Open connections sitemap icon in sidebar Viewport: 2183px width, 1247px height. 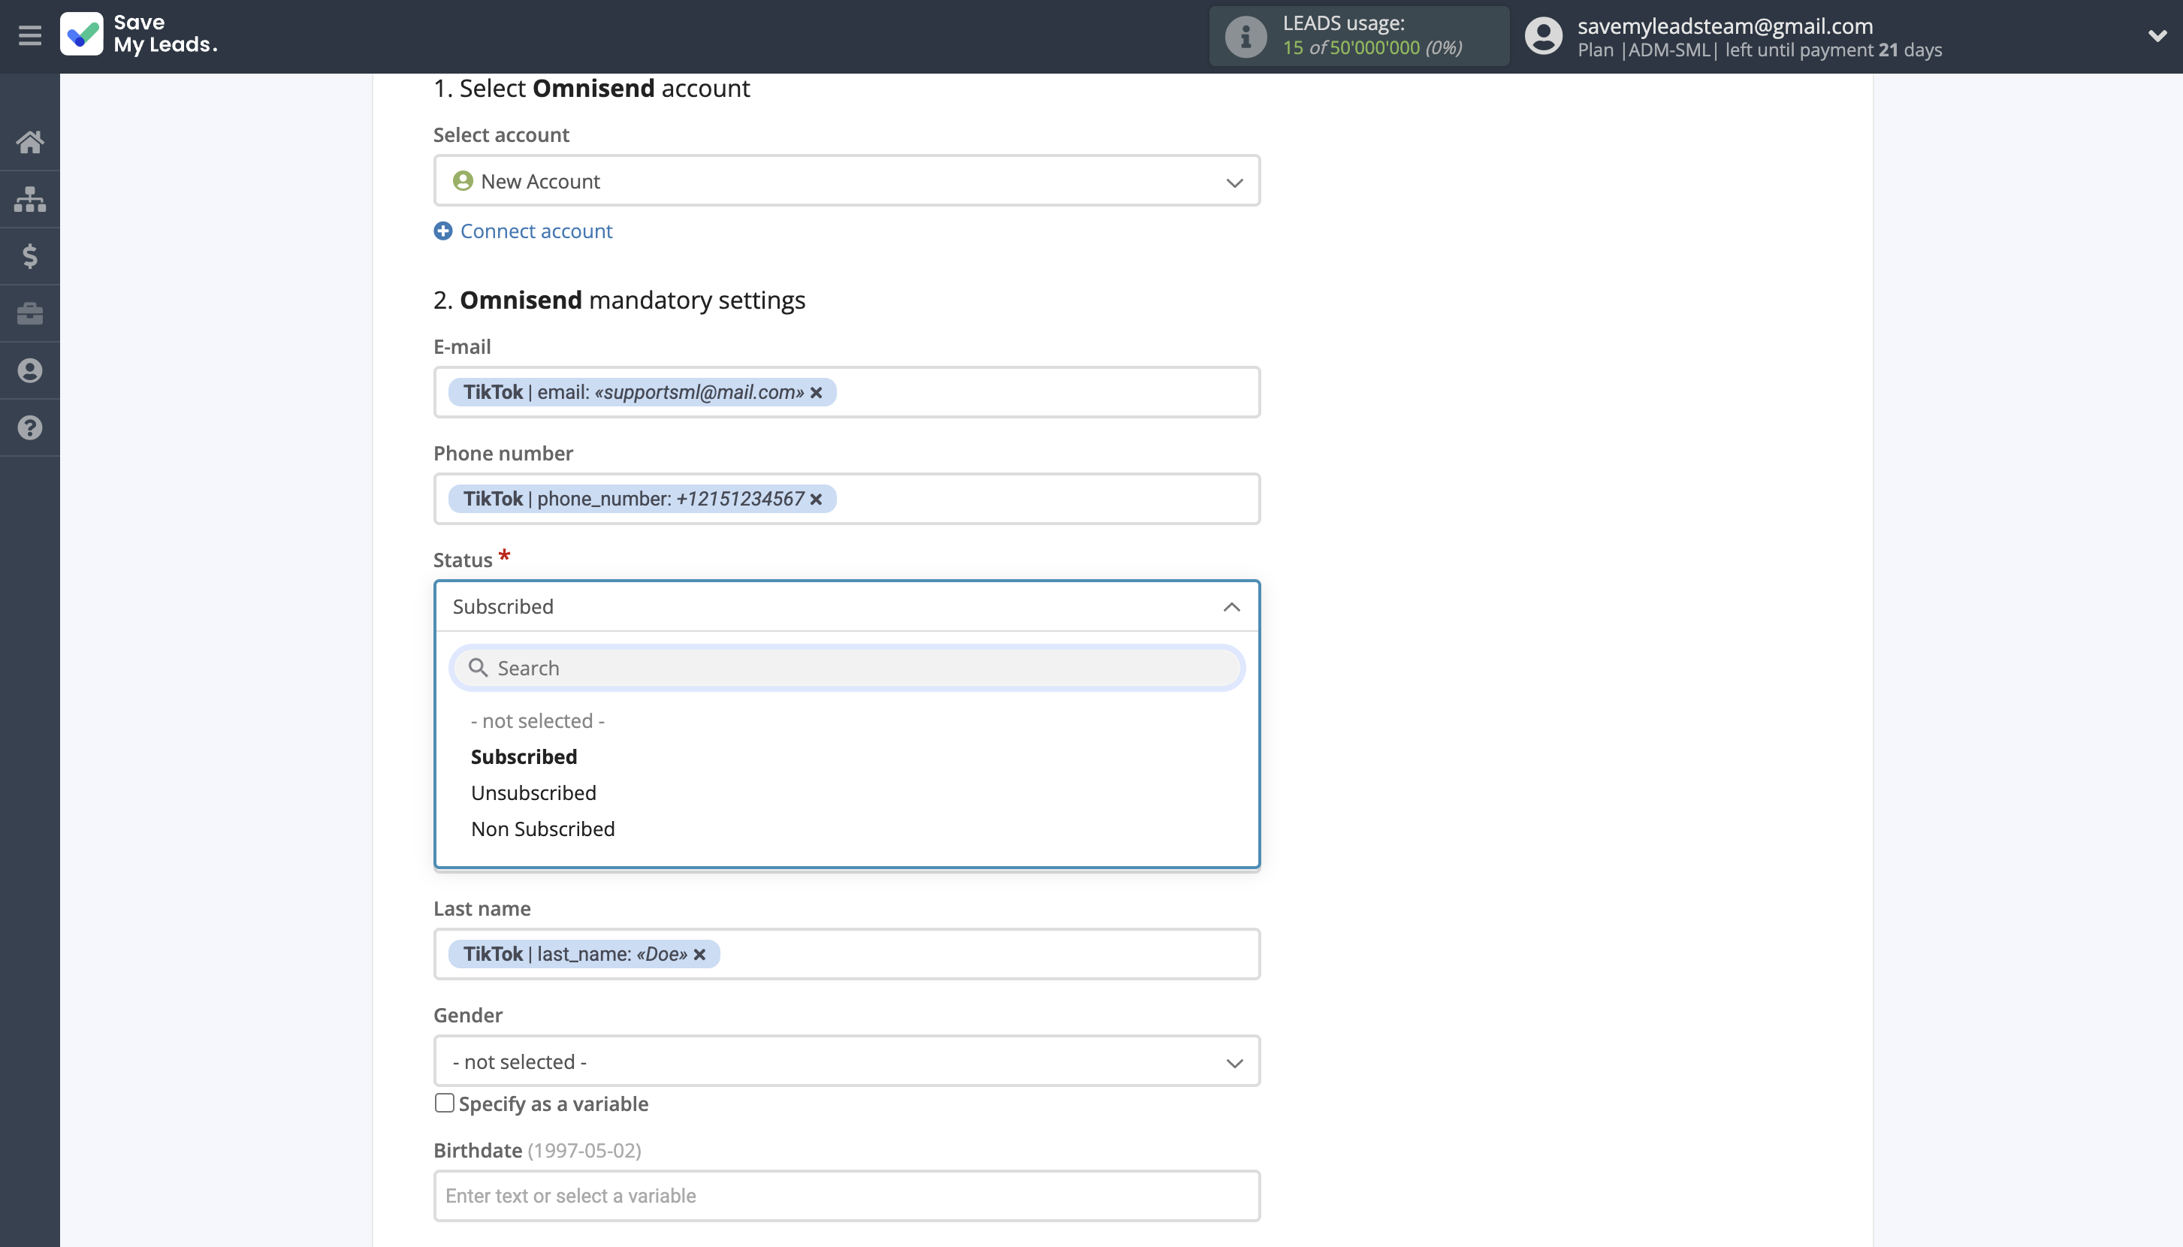click(x=30, y=199)
